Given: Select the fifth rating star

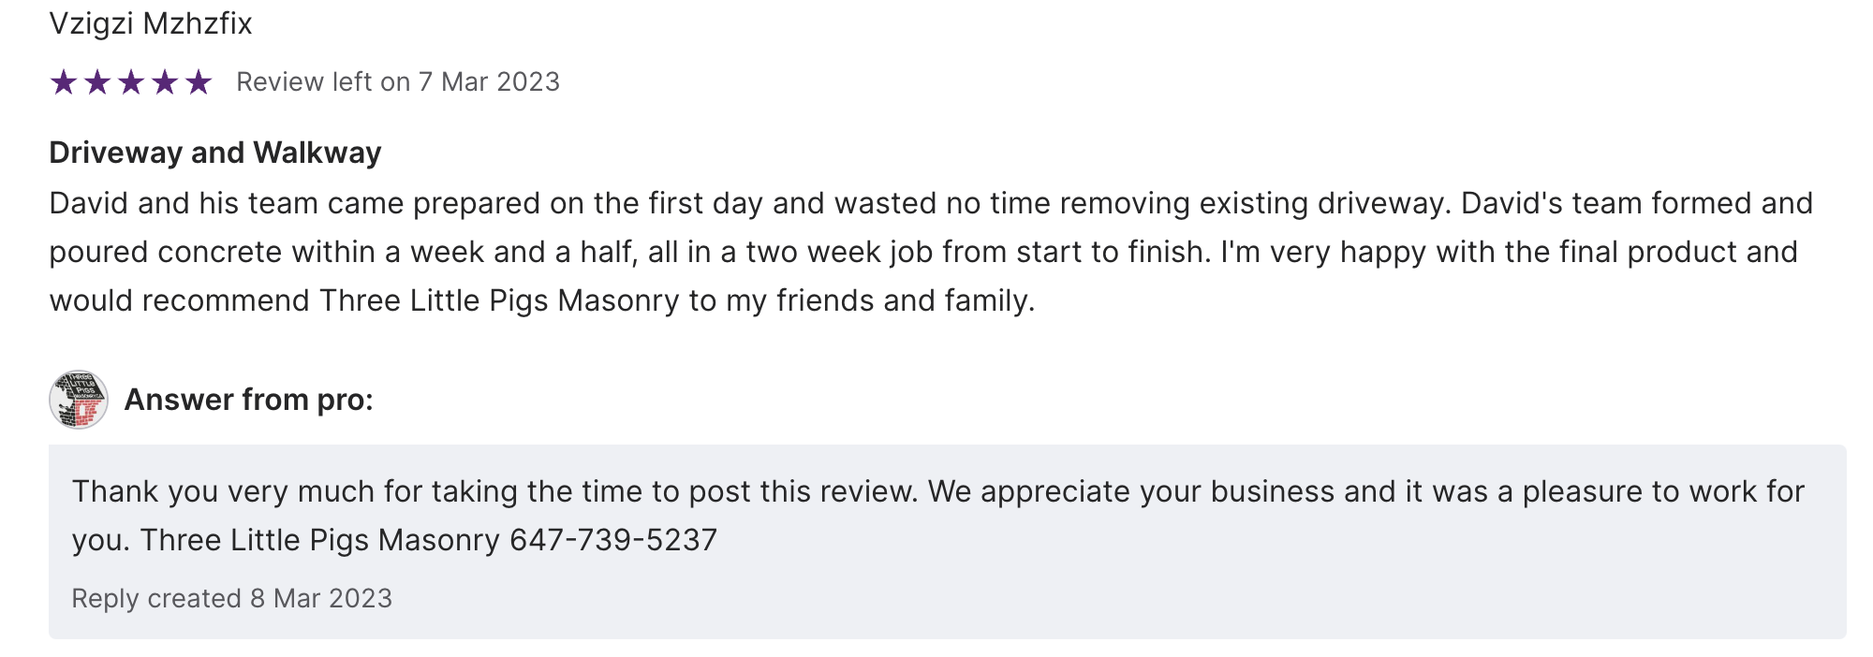Looking at the screenshot, I should [199, 82].
